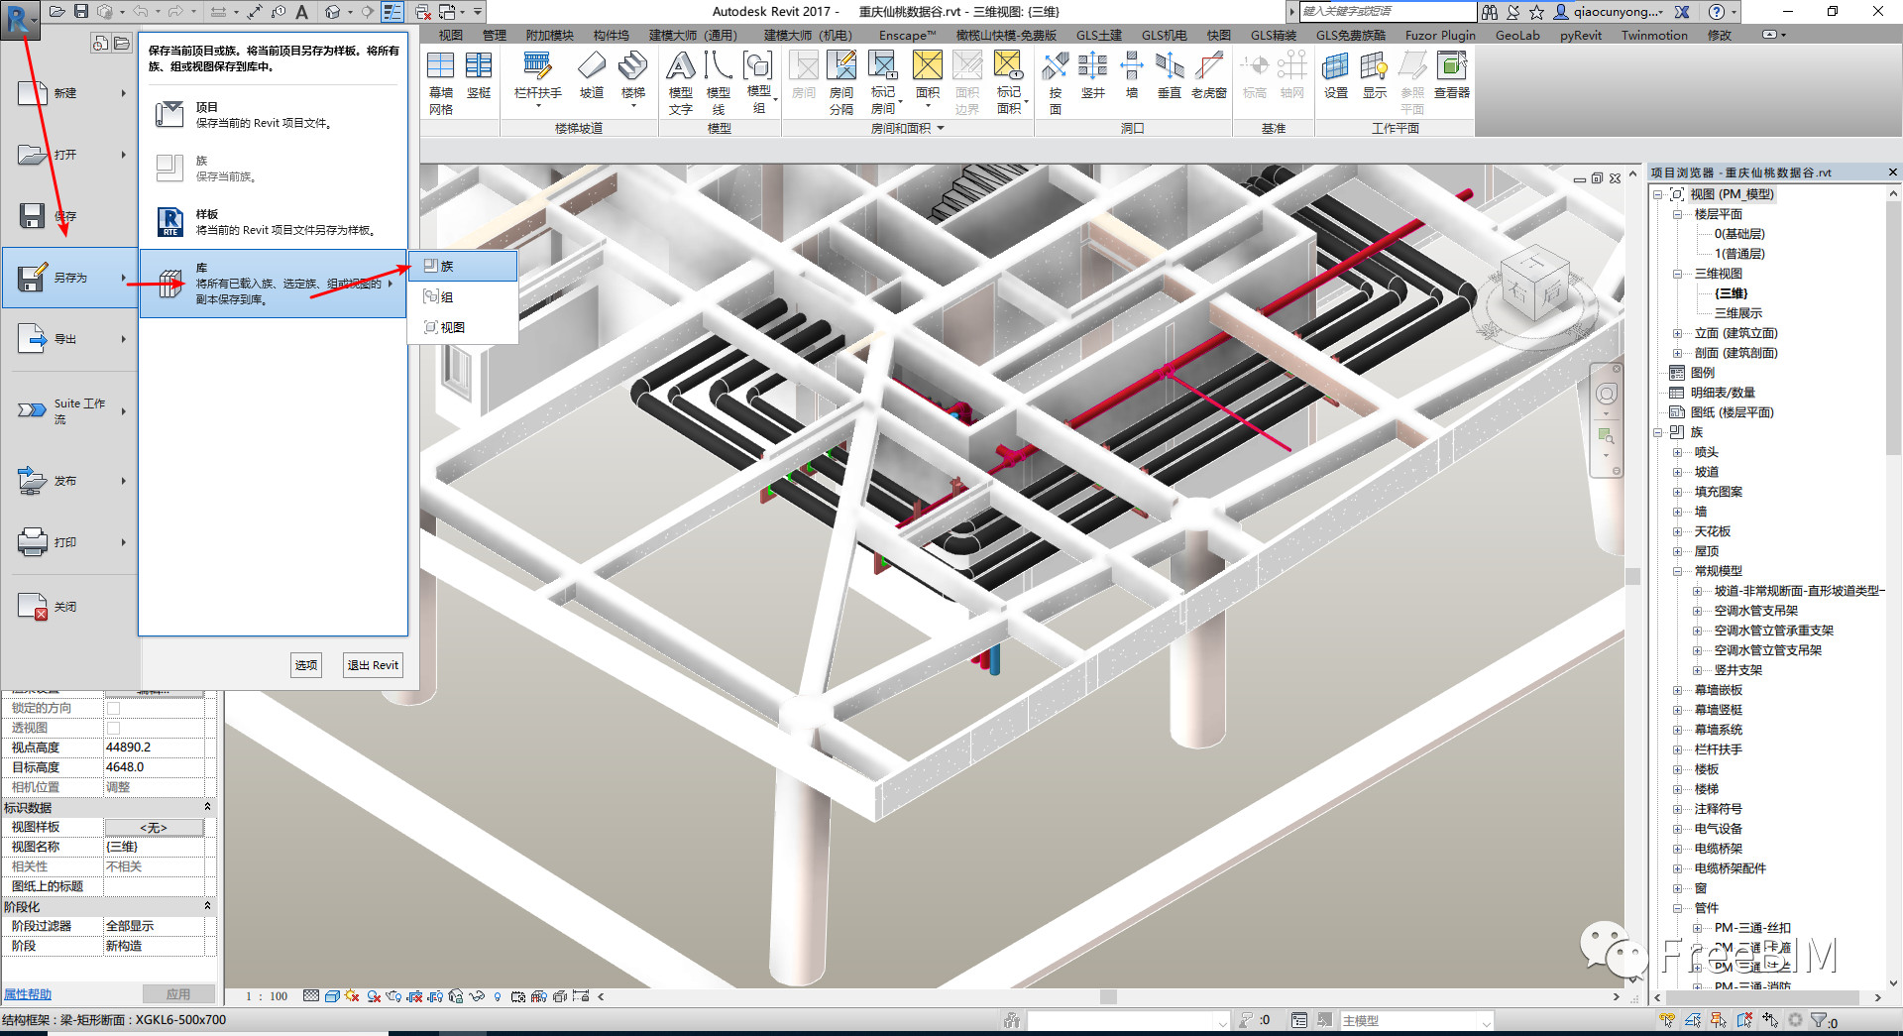
Task: Open the Export (导出) submenu
Action: (x=69, y=339)
